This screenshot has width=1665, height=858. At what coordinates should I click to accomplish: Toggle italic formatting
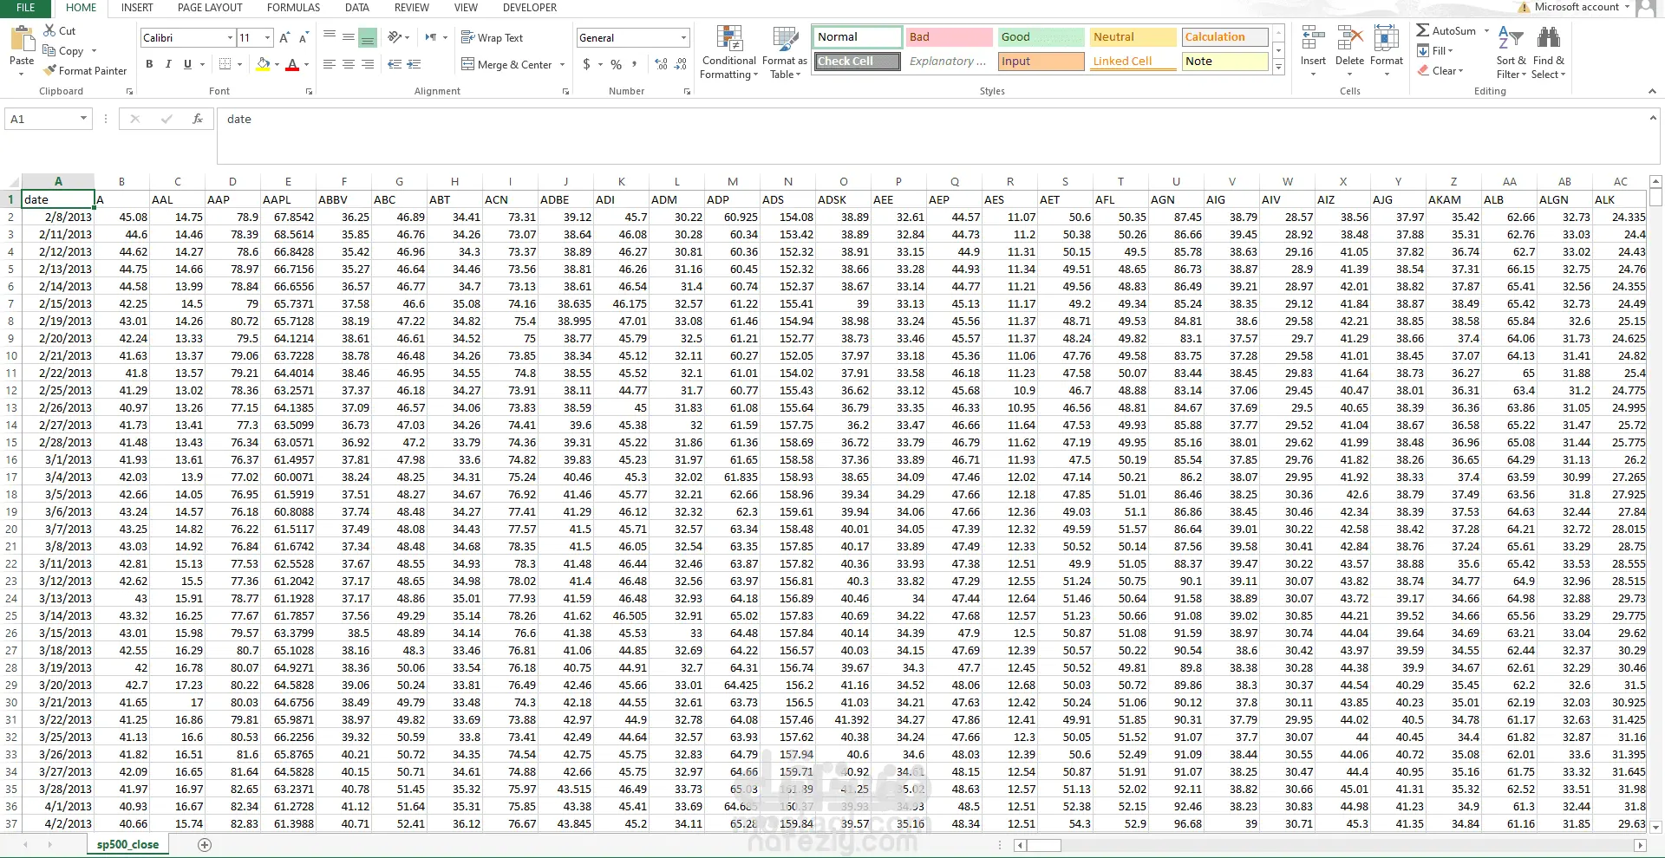coord(168,64)
